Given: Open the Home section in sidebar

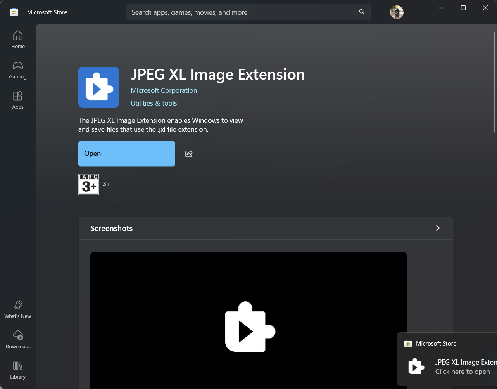Looking at the screenshot, I should tap(18, 40).
